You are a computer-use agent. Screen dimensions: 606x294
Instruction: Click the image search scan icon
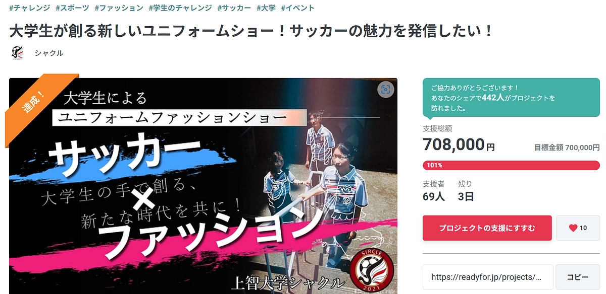coord(386,90)
